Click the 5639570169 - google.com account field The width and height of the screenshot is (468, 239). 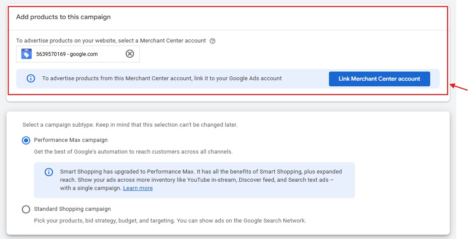point(78,54)
